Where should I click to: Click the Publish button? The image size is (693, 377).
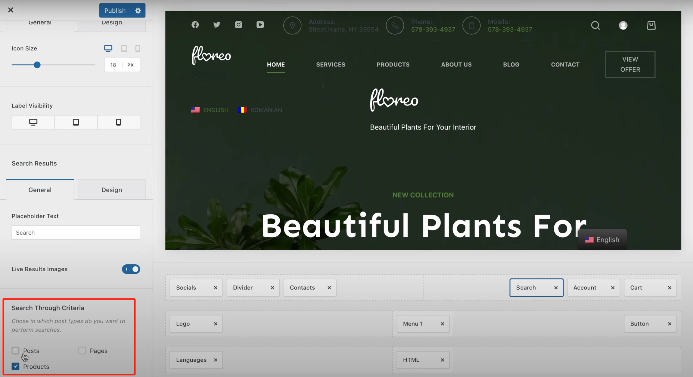(x=115, y=11)
